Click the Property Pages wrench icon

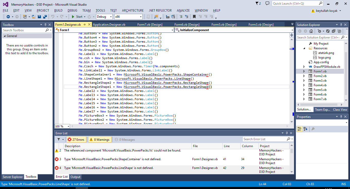[313, 129]
